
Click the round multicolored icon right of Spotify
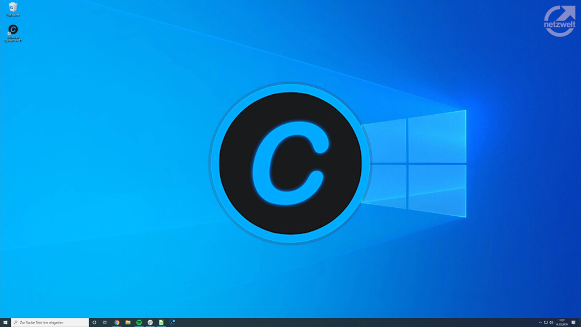[150, 322]
